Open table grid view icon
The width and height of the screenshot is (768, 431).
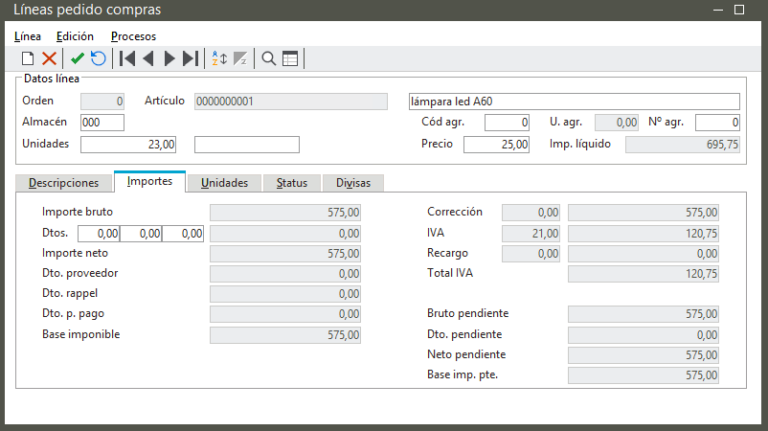[290, 58]
